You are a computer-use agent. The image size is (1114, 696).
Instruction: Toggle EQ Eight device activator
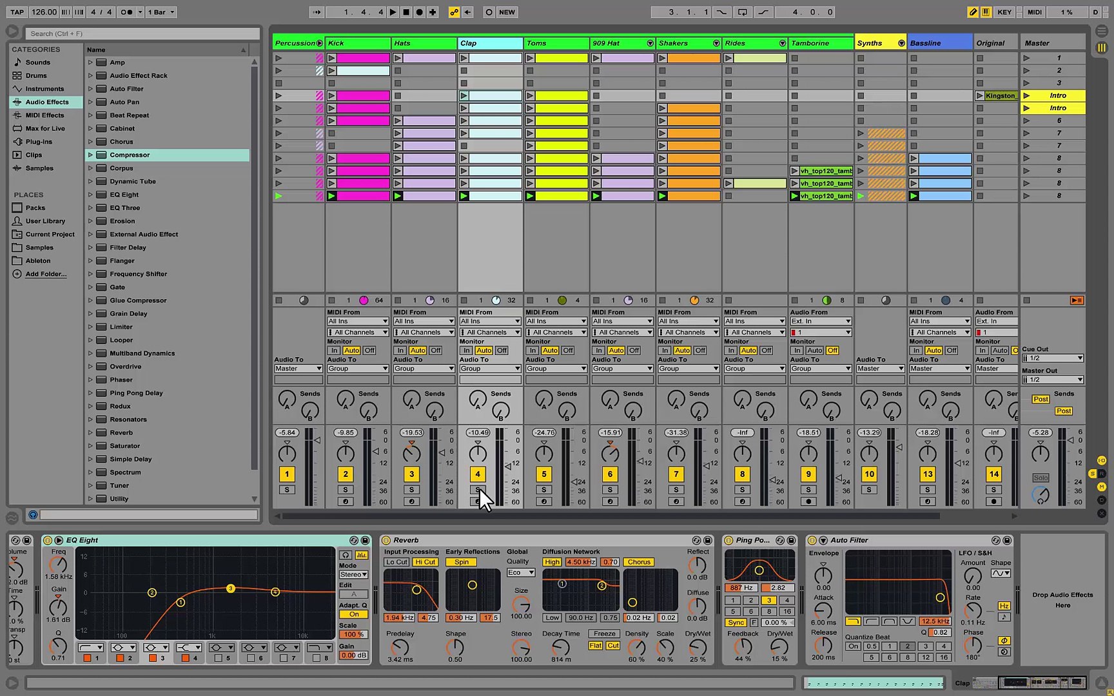48,541
